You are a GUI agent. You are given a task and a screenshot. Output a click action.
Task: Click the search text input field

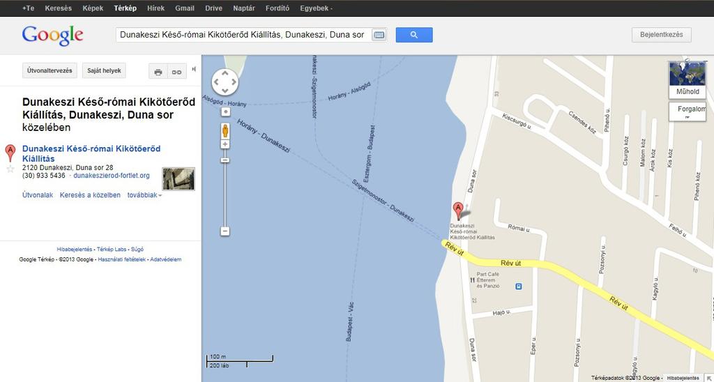243,35
